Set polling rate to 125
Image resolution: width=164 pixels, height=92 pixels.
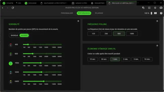pyautogui.click(x=93, y=34)
